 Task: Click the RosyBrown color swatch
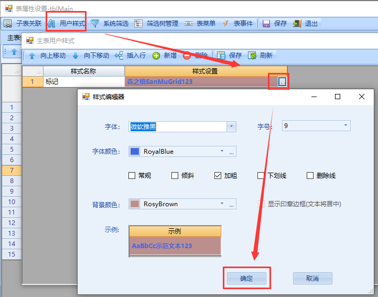(x=135, y=204)
